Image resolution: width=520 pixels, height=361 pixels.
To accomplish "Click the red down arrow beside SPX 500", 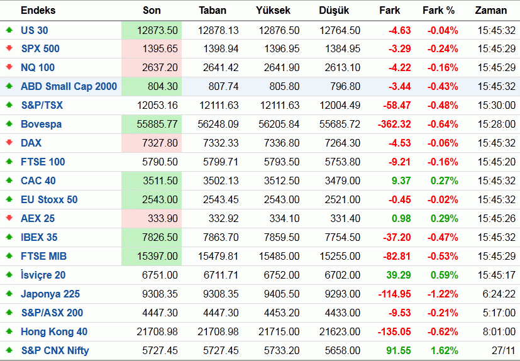I will 9,48.
